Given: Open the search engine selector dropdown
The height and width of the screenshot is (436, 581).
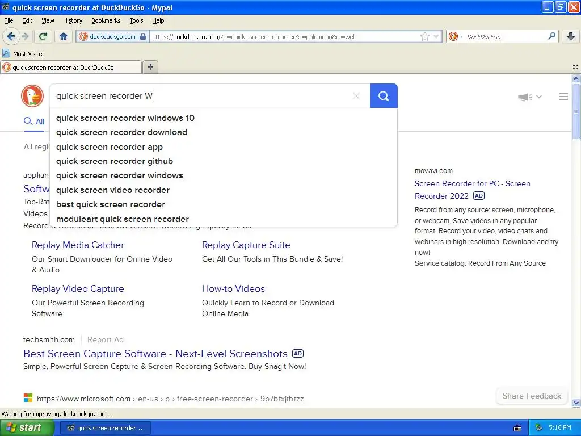Looking at the screenshot, I should [x=456, y=37].
